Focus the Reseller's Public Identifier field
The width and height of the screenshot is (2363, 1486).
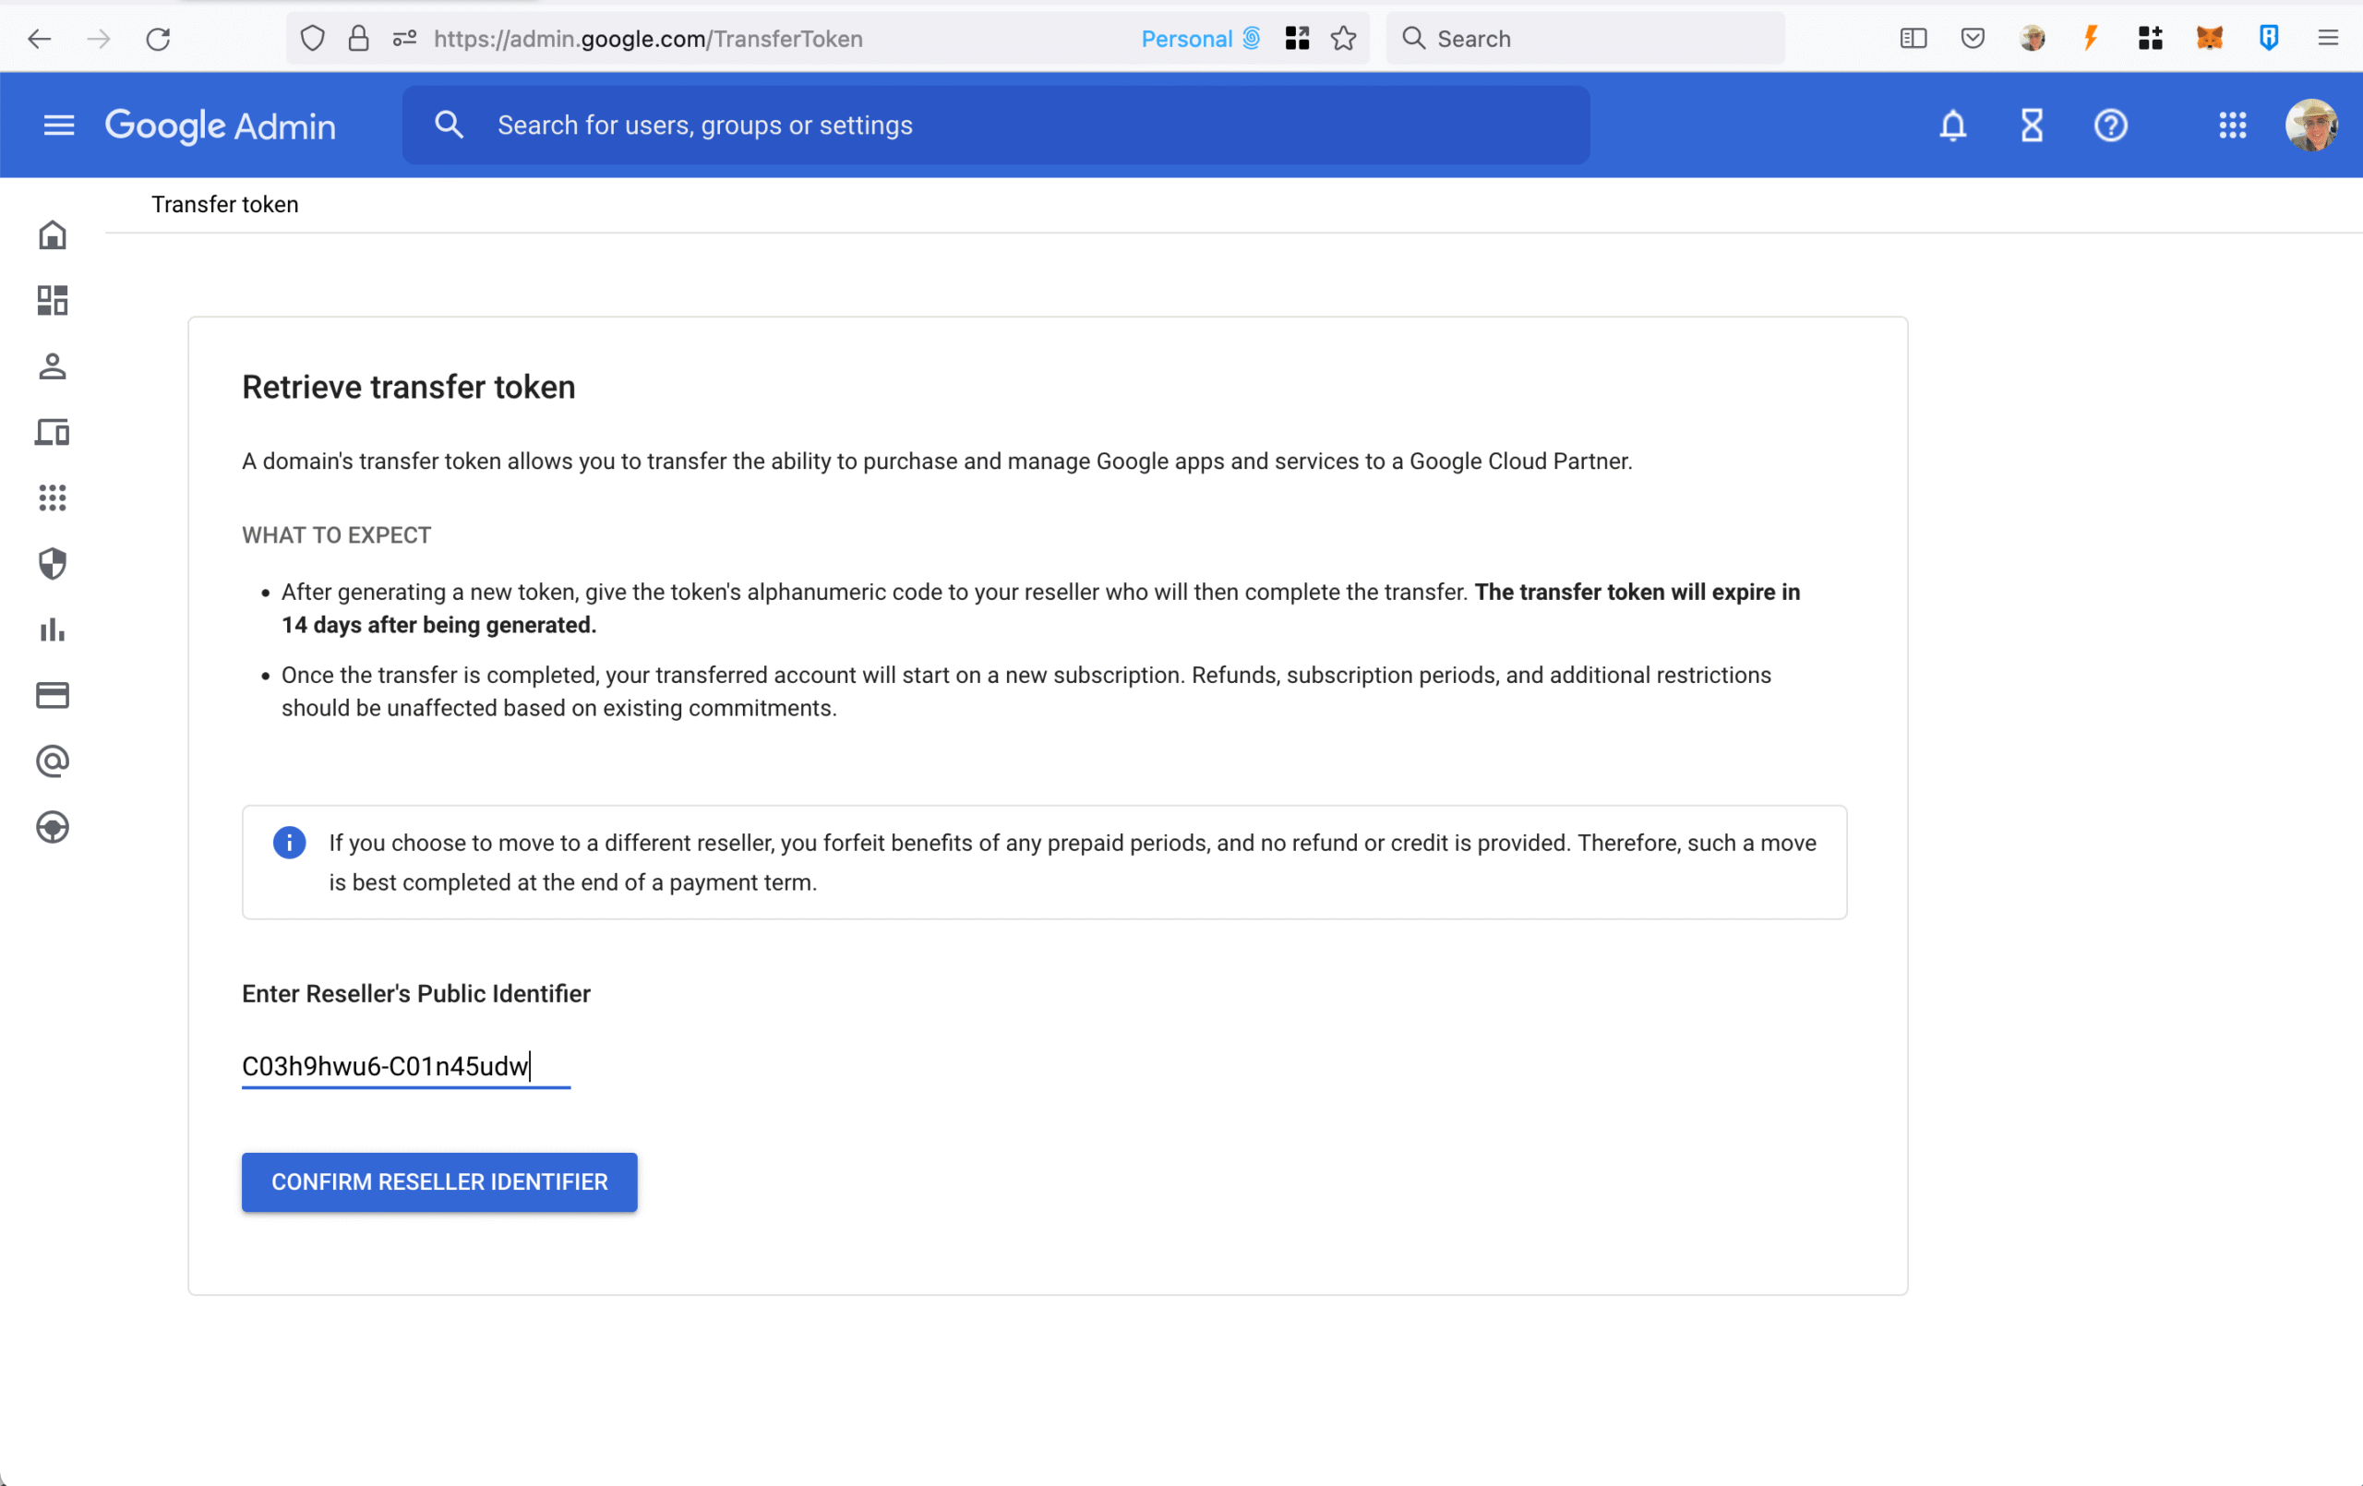405,1066
